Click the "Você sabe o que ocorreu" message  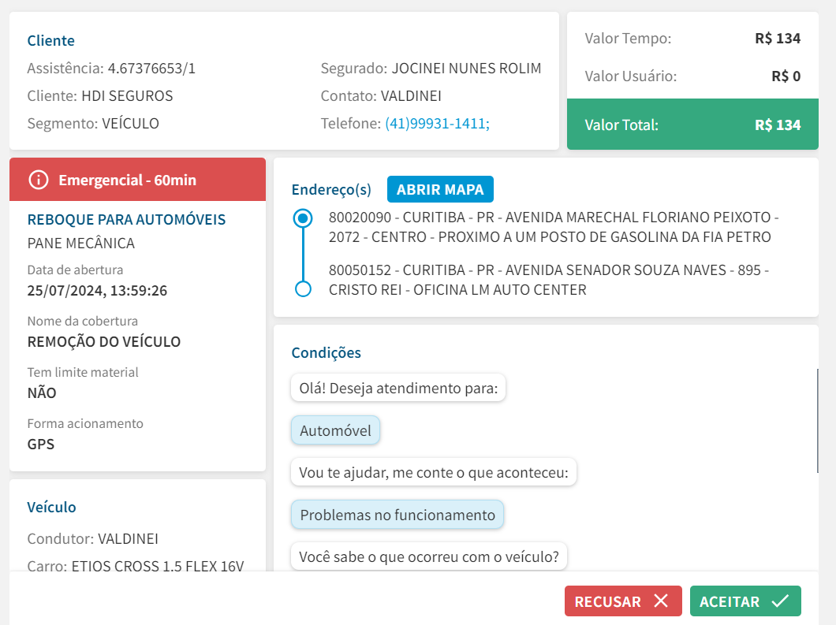click(429, 557)
